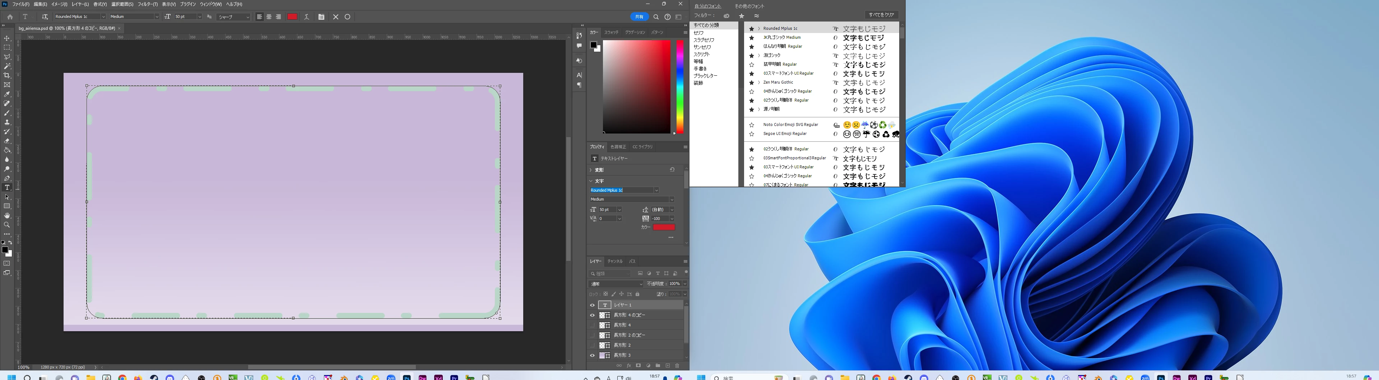Select the Rectangular Marquee tool
The width and height of the screenshot is (1379, 380).
[x=7, y=48]
